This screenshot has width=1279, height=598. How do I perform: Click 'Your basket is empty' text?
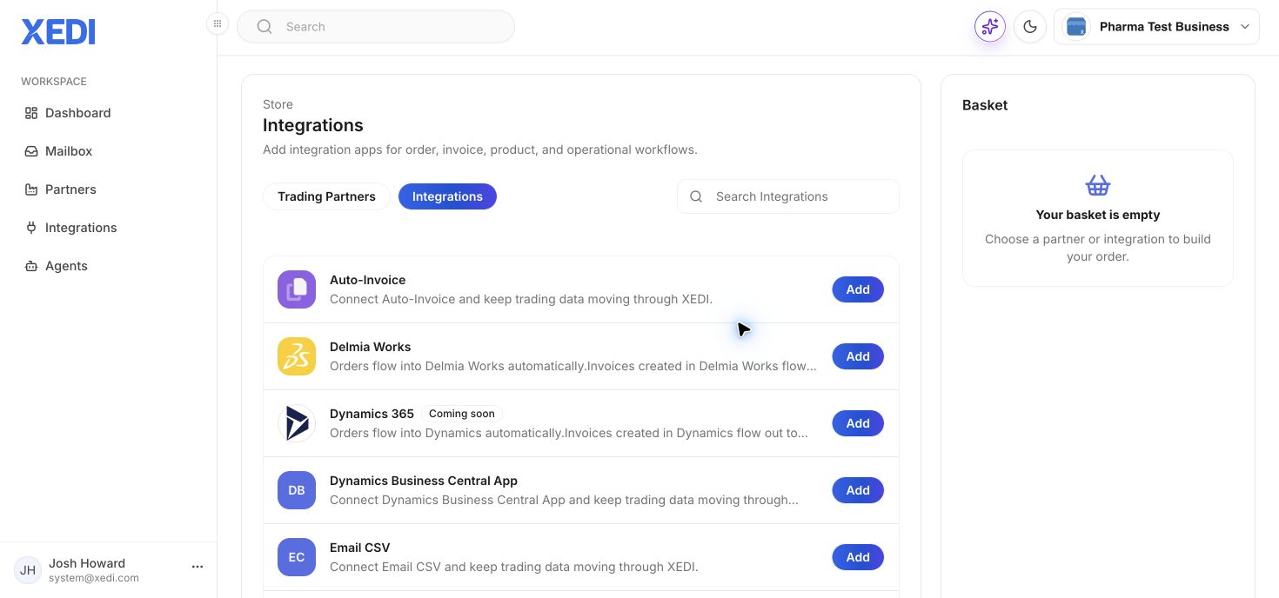1098,215
